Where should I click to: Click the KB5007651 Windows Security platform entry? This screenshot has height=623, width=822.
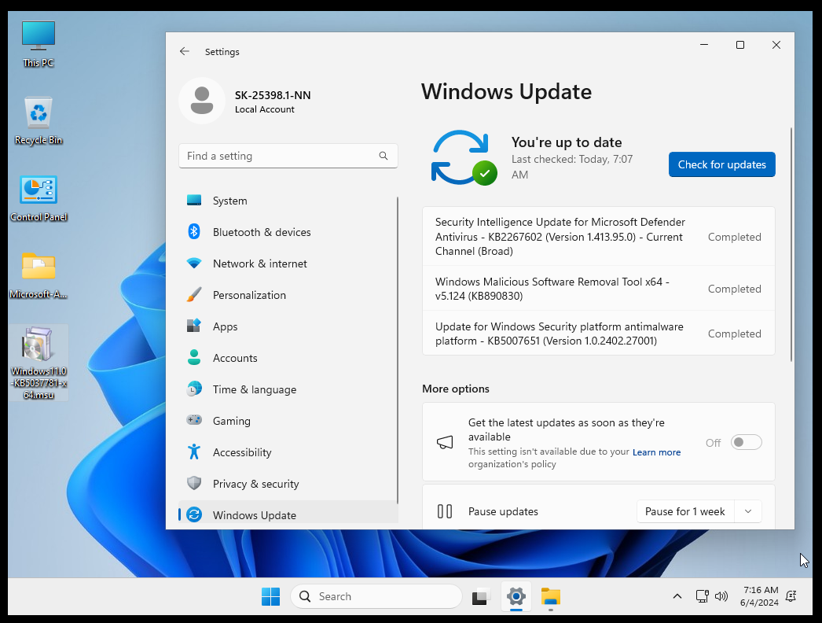(598, 334)
